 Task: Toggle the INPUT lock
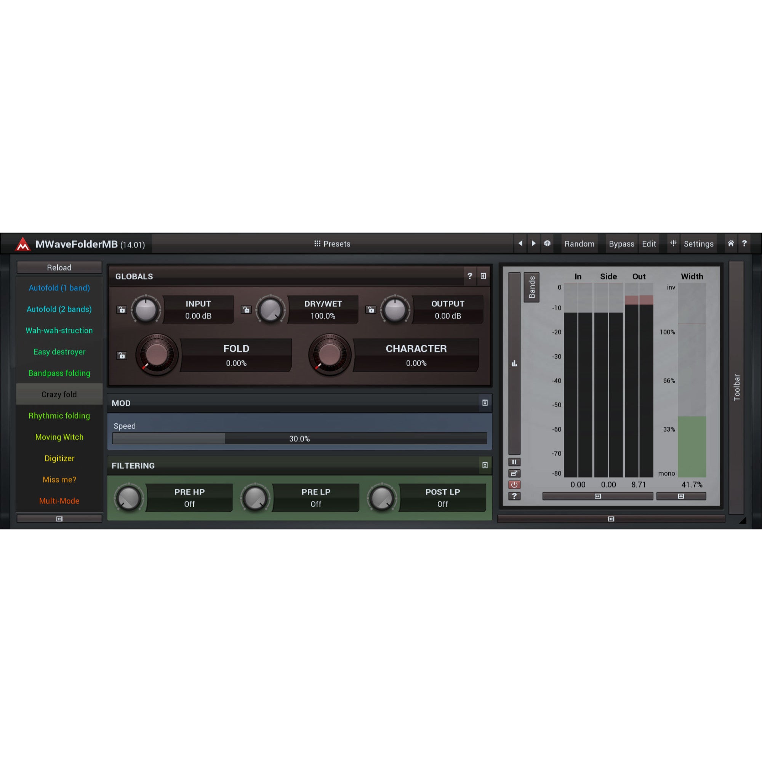122,310
